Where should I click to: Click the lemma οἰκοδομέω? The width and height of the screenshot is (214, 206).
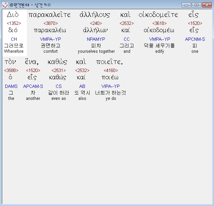pos(159,30)
